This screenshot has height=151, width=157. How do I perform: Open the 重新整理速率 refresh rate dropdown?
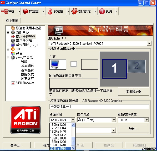tap(146, 120)
